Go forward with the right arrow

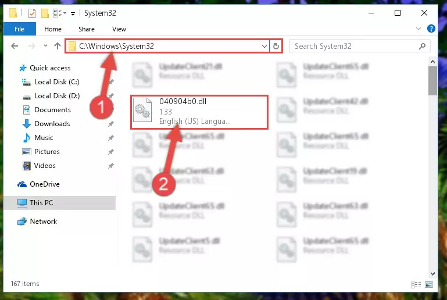(x=31, y=46)
